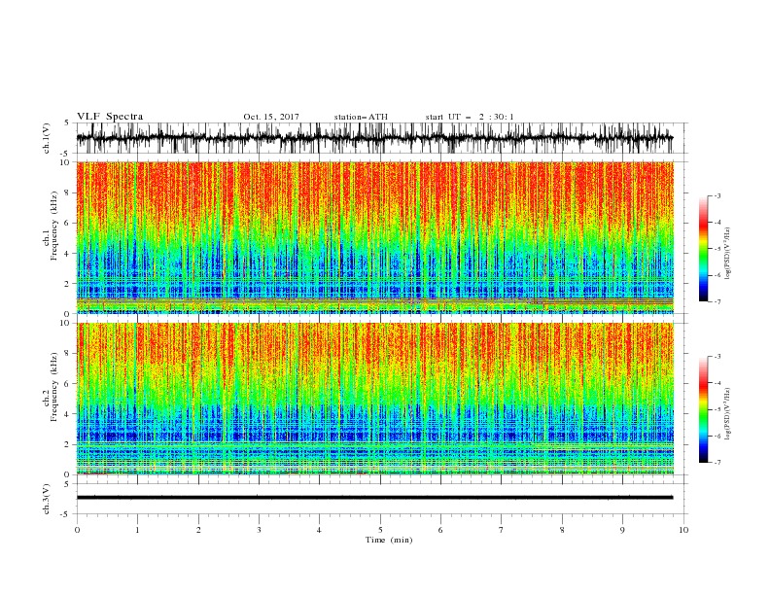The width and height of the screenshot is (770, 595).
Task: Click the ch.2 Frequency (kHz) axis label
Action: (51, 387)
